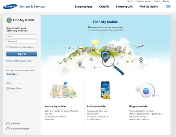Click the Customer support icon in sidebar

(8, 129)
